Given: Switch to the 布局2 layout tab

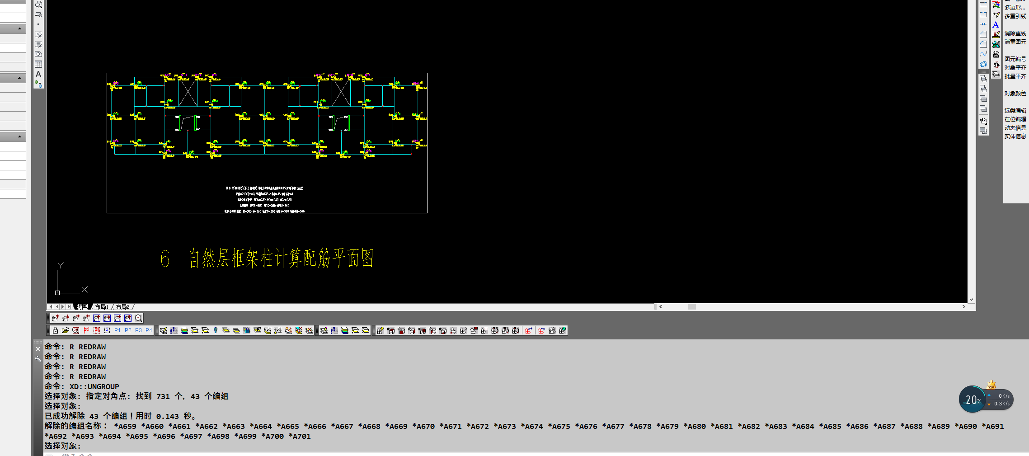Looking at the screenshot, I should [122, 307].
